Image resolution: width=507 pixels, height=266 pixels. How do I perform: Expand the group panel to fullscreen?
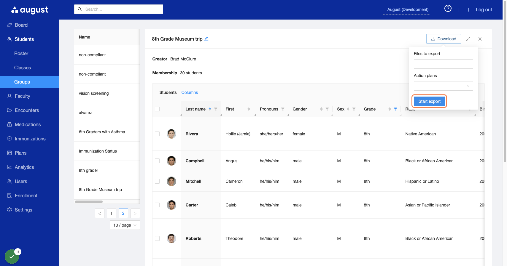point(468,39)
